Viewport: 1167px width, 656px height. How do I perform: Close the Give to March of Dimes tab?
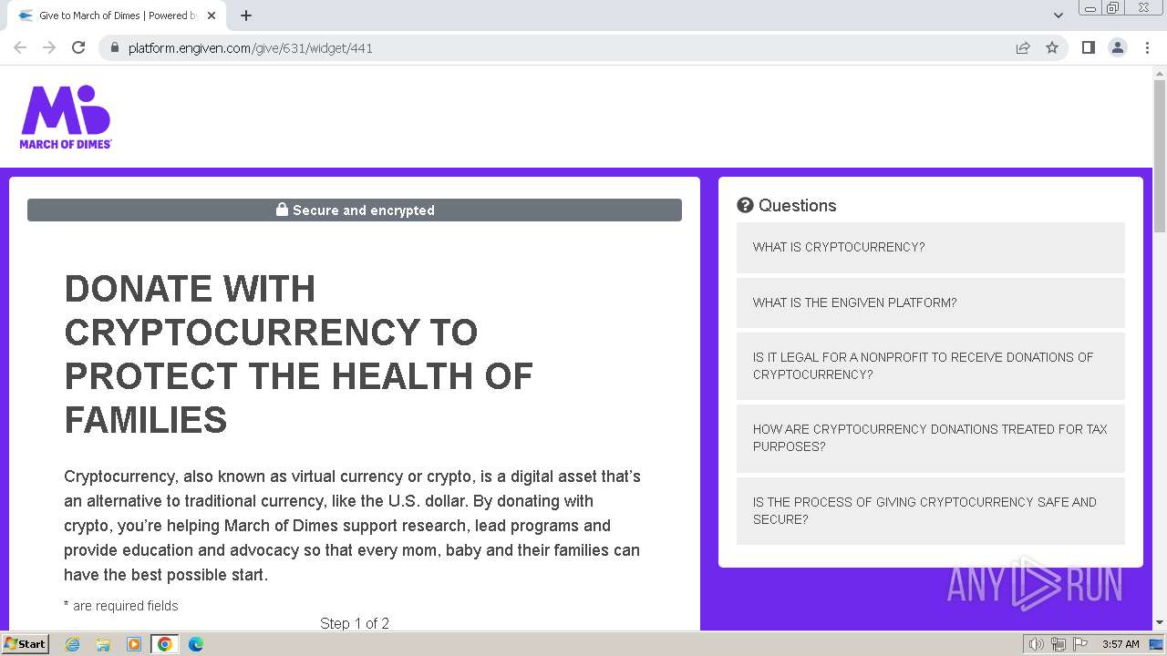[212, 15]
